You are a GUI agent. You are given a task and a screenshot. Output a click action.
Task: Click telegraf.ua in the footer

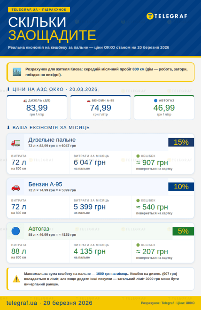click(x=22, y=303)
